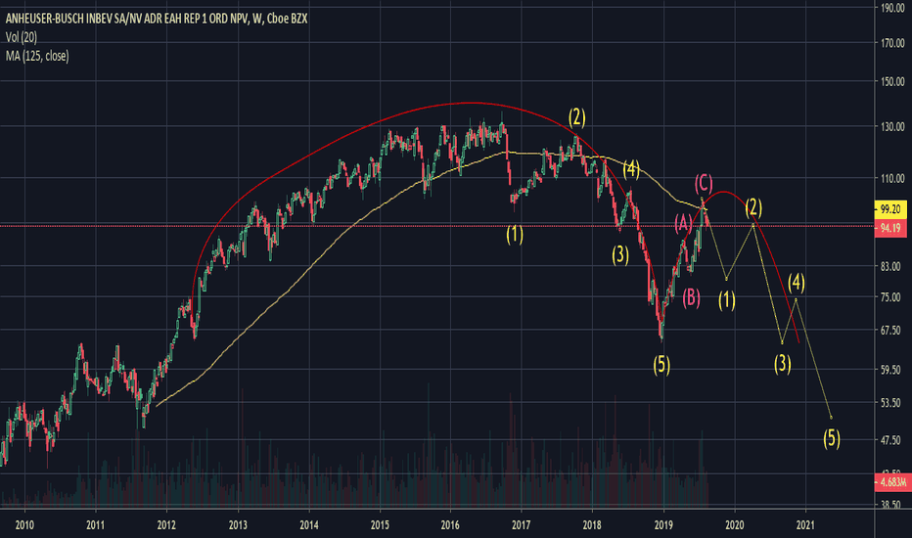This screenshot has width=912, height=538.
Task: Click the 83.00 price axis label
Action: pos(890,266)
